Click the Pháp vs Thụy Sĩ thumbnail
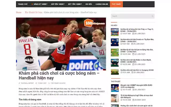Viewport: 171px width, 107px height. click(x=115, y=32)
